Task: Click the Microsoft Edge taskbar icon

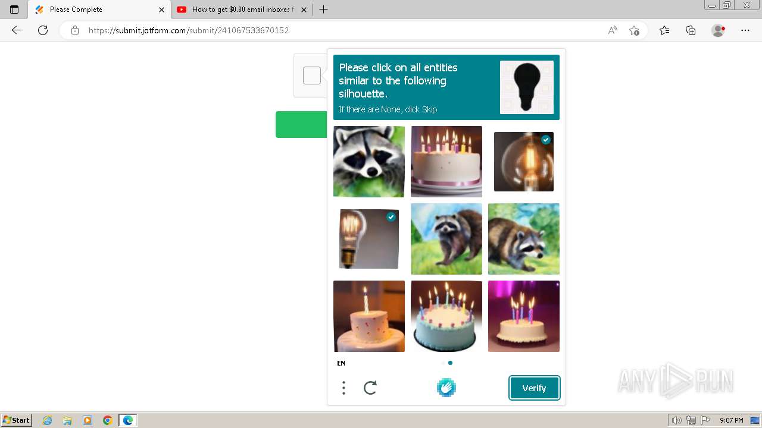Action: [128, 420]
